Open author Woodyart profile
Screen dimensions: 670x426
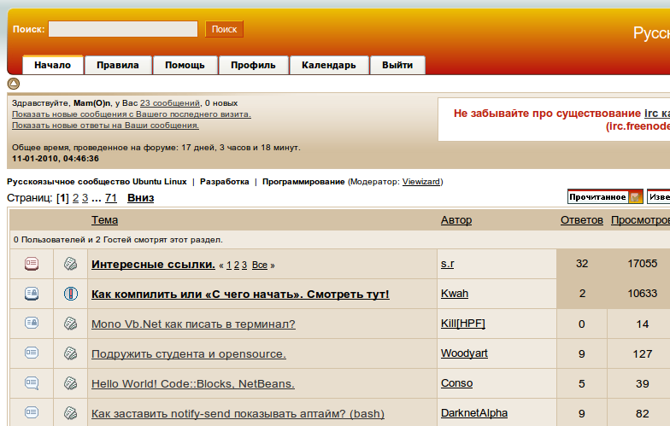(465, 353)
